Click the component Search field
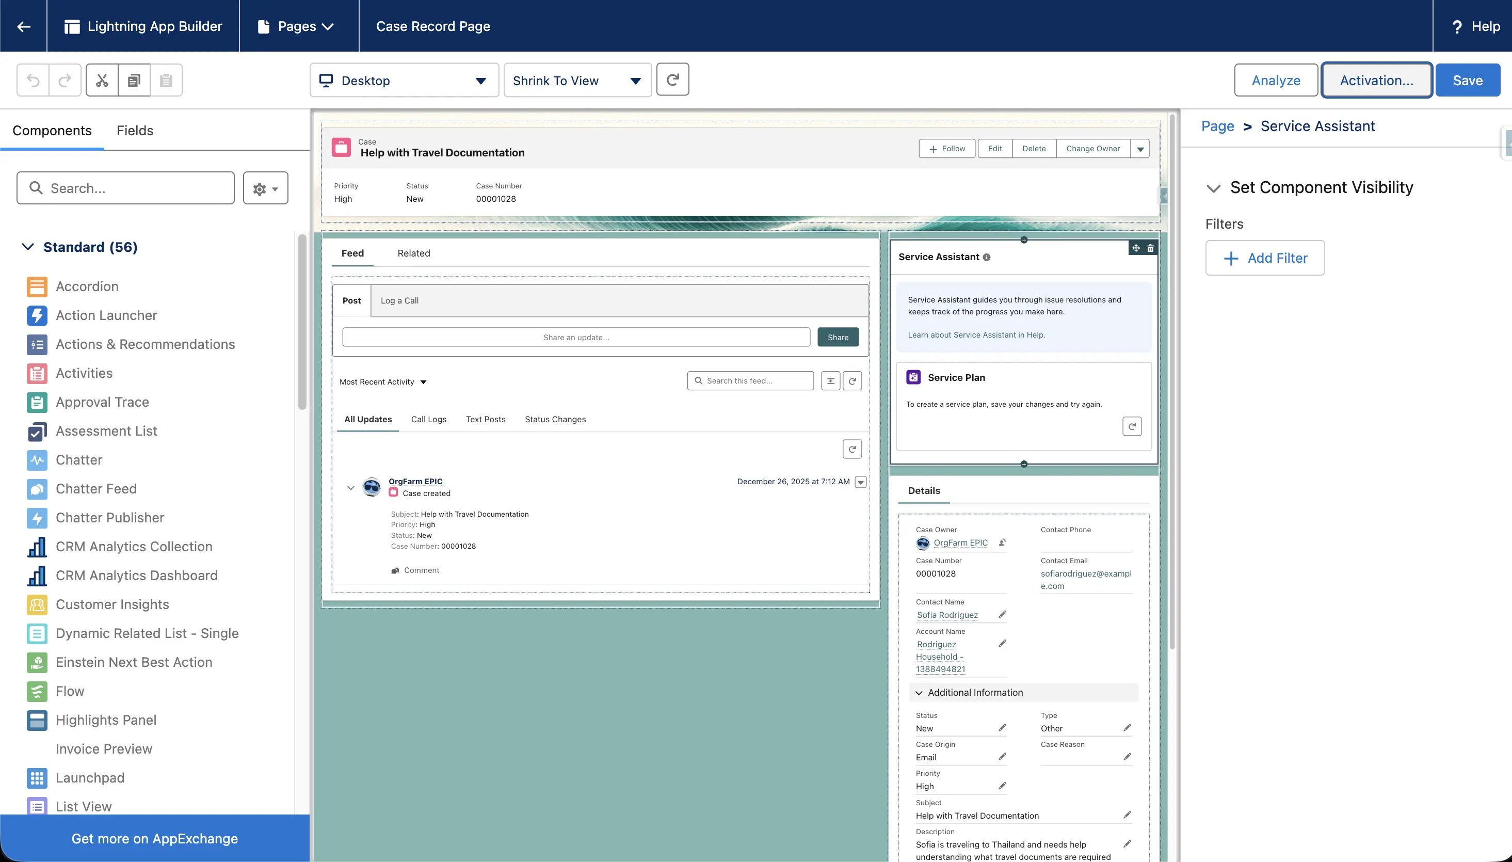The height and width of the screenshot is (862, 1512). click(125, 188)
